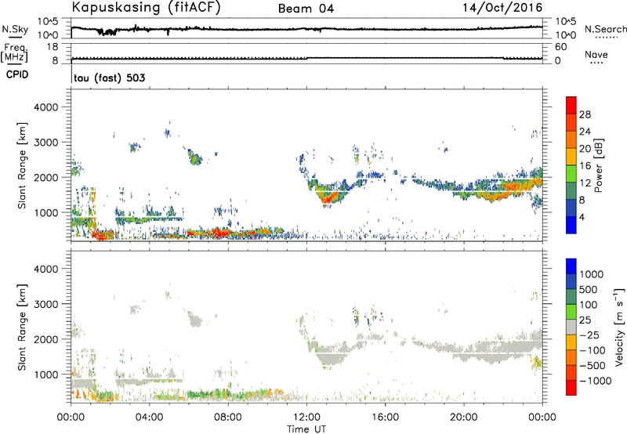The width and height of the screenshot is (627, 434).
Task: Select the 500 value on Velocity colorbar
Action: (589, 289)
